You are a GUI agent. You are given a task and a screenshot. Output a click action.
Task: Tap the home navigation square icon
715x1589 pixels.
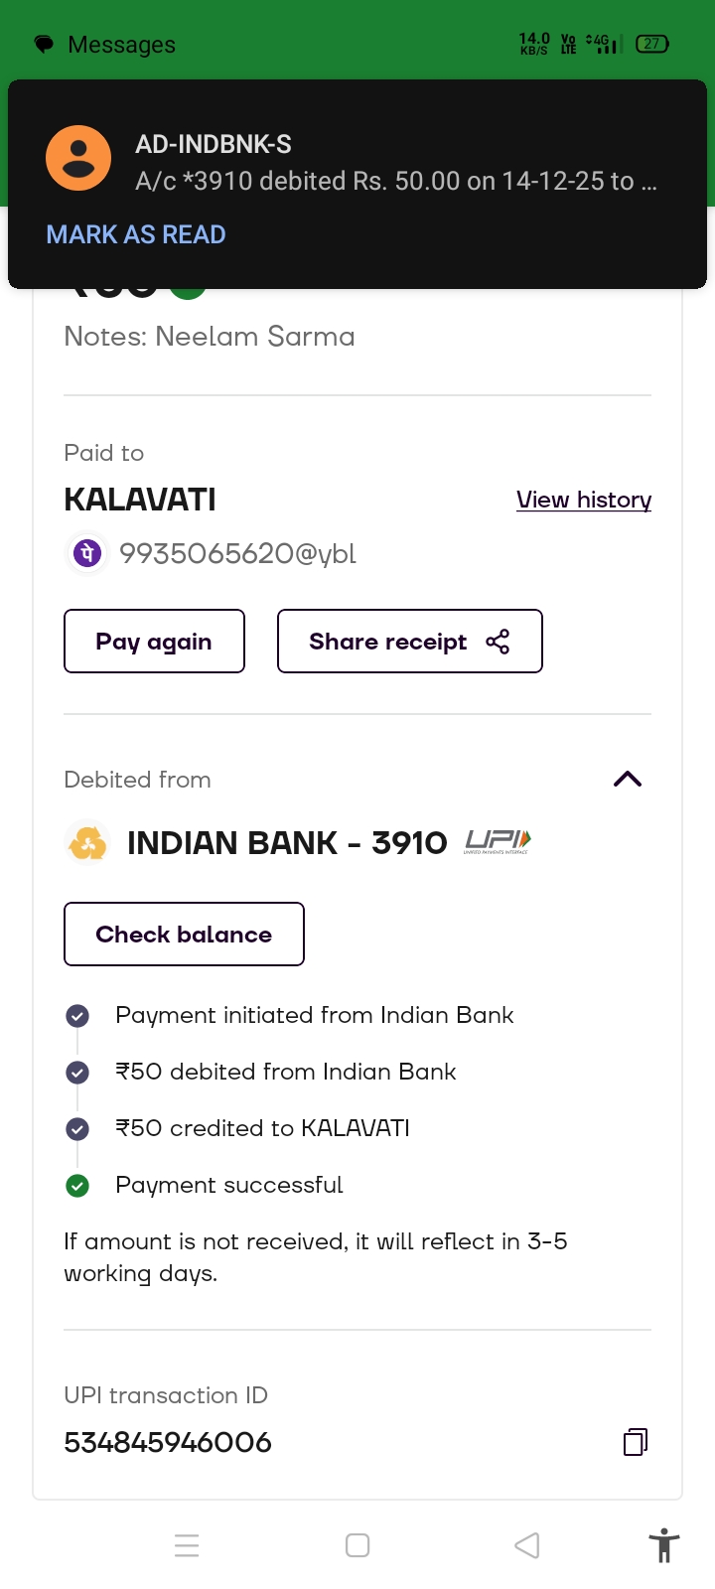click(357, 1545)
